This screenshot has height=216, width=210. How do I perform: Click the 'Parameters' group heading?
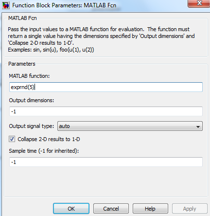tap(22, 64)
